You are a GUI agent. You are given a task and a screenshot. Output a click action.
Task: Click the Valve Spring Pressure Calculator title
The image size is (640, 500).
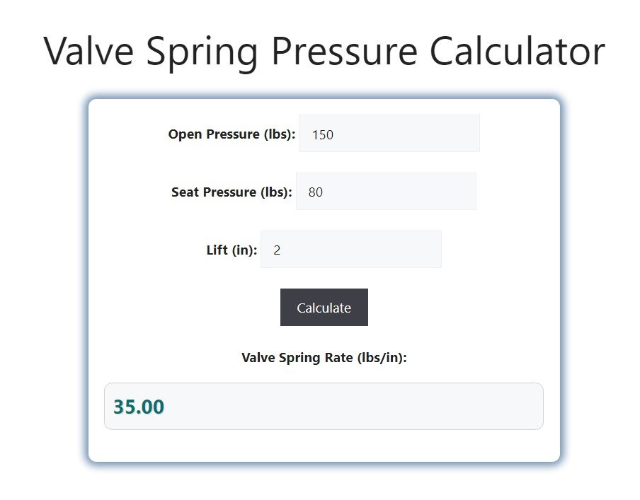coord(324,50)
